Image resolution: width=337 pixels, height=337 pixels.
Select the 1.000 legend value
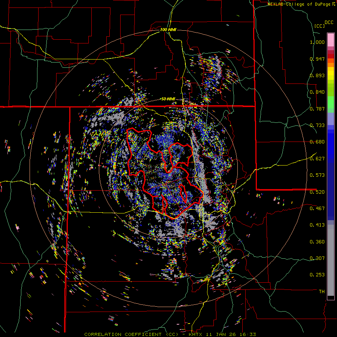pyautogui.click(x=317, y=42)
